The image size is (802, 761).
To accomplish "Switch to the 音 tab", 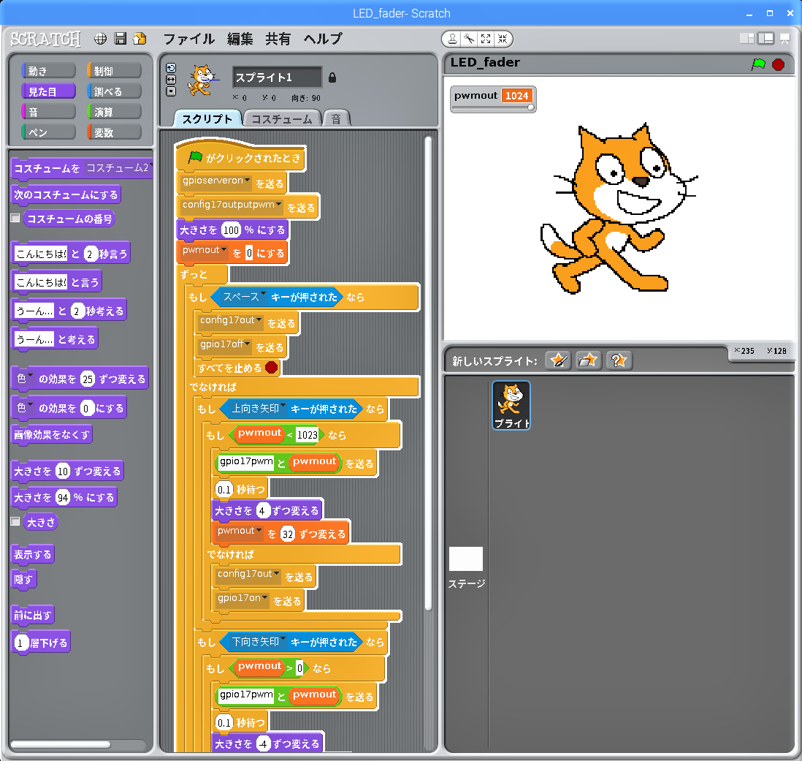I will 336,118.
